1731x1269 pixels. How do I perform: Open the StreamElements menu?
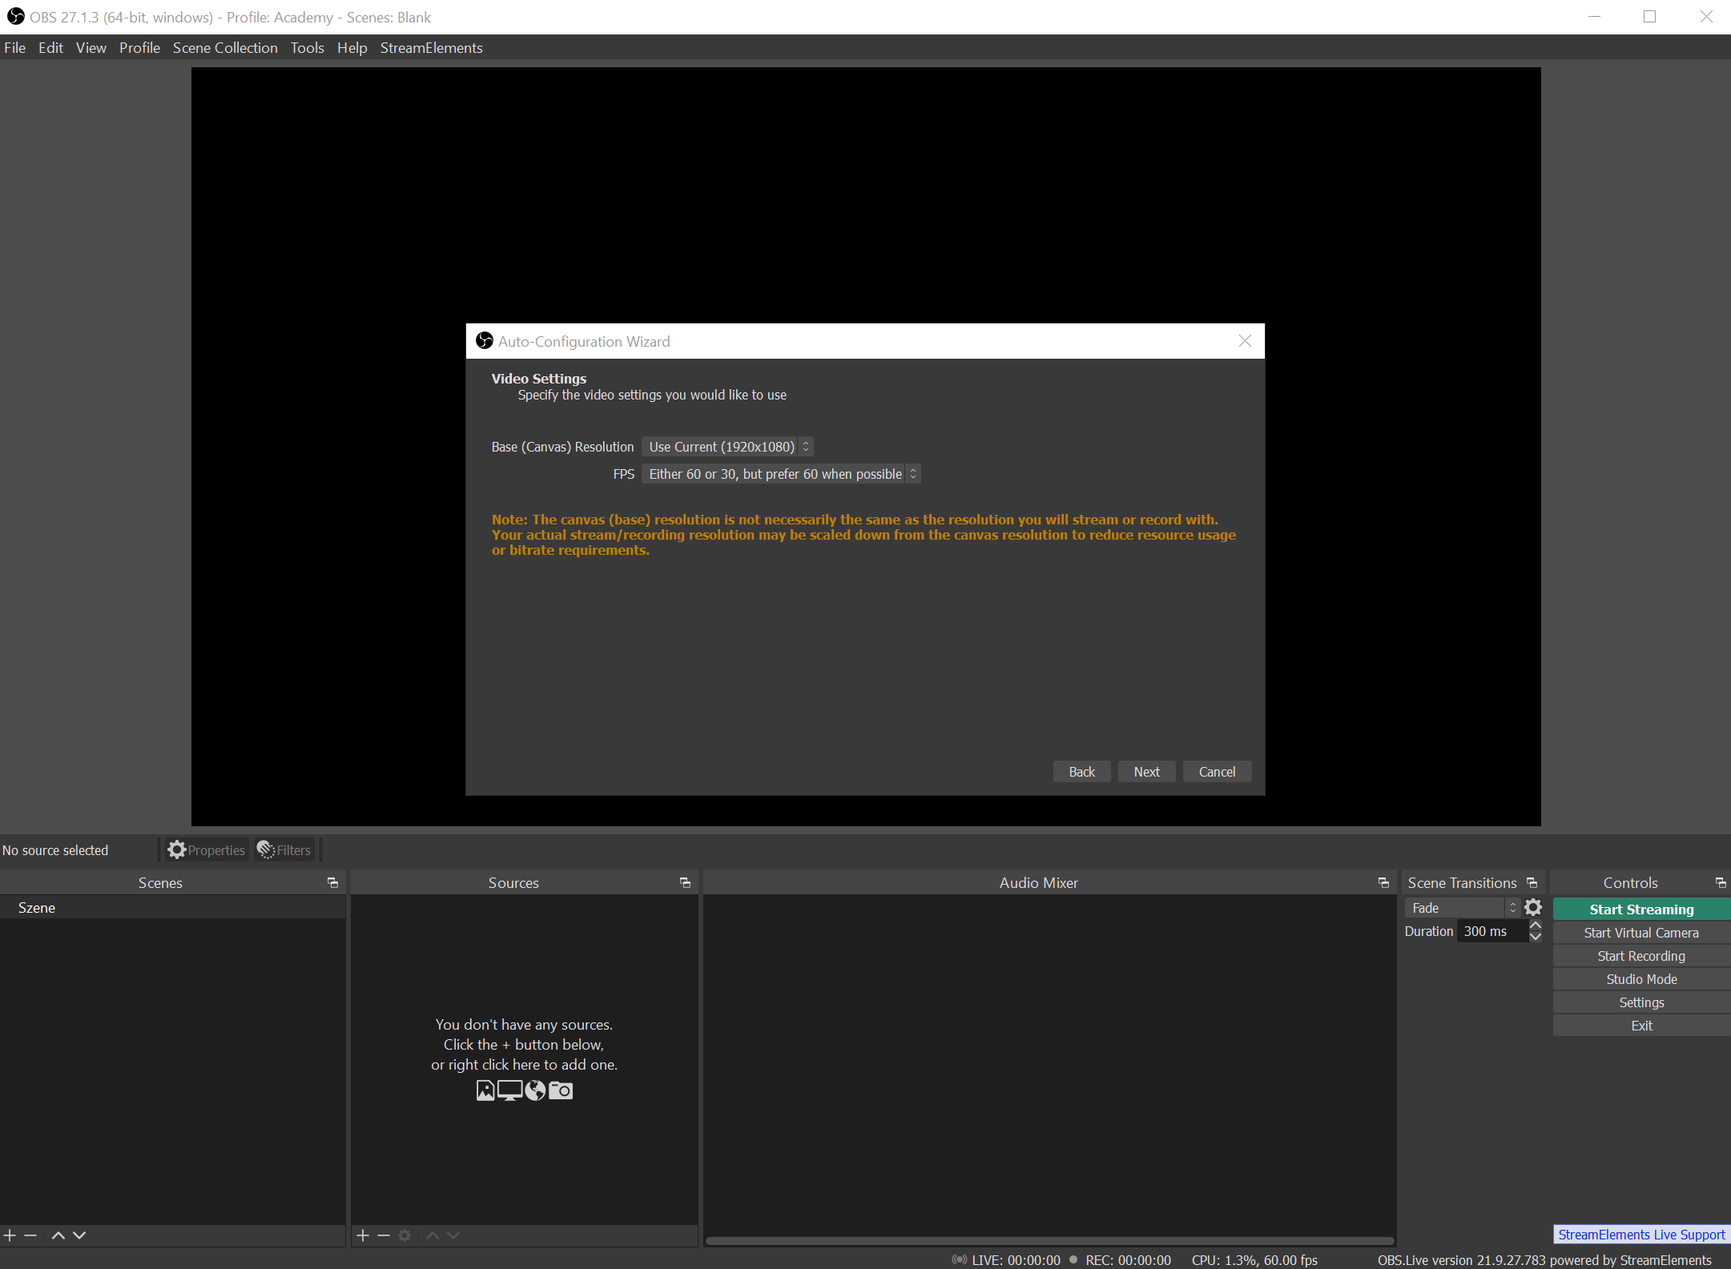click(x=429, y=47)
